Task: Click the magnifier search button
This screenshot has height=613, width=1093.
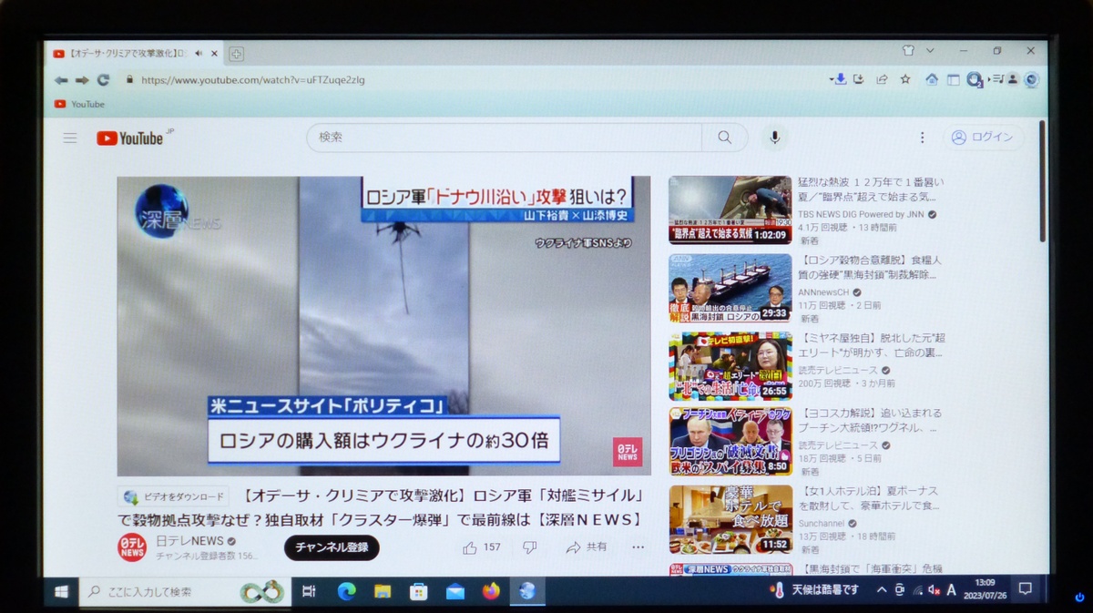Action: coord(724,138)
